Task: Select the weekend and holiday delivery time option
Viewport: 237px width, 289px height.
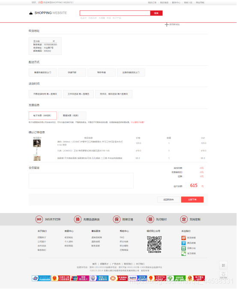Action: click(x=114, y=94)
